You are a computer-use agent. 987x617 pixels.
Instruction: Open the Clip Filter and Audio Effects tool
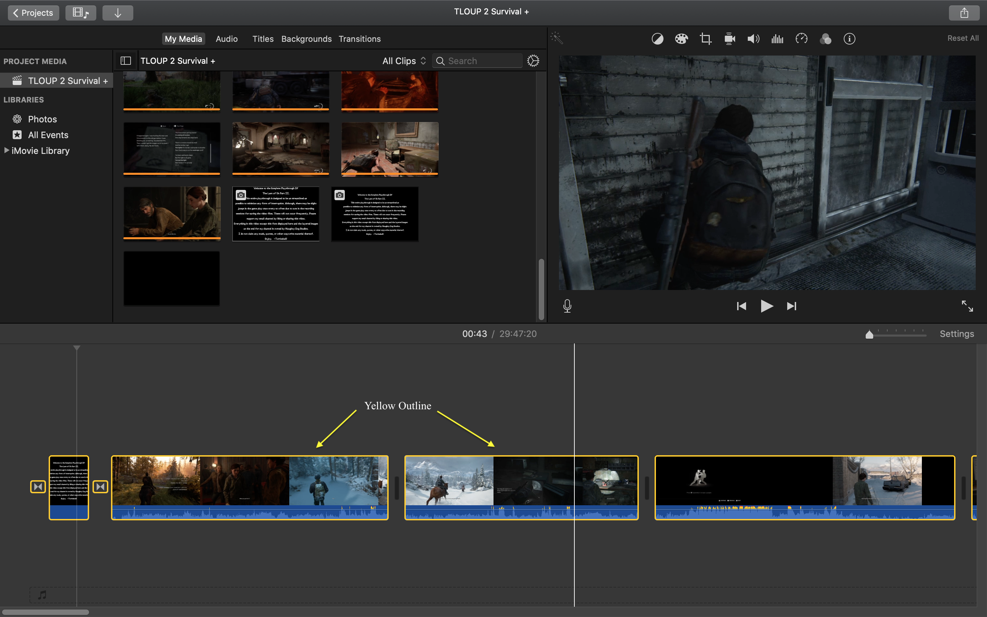(826, 39)
